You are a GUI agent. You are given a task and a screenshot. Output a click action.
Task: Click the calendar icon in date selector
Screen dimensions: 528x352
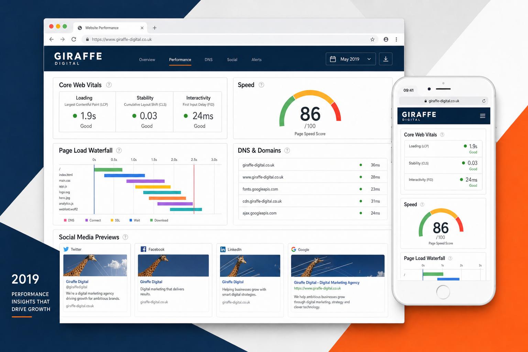point(333,59)
